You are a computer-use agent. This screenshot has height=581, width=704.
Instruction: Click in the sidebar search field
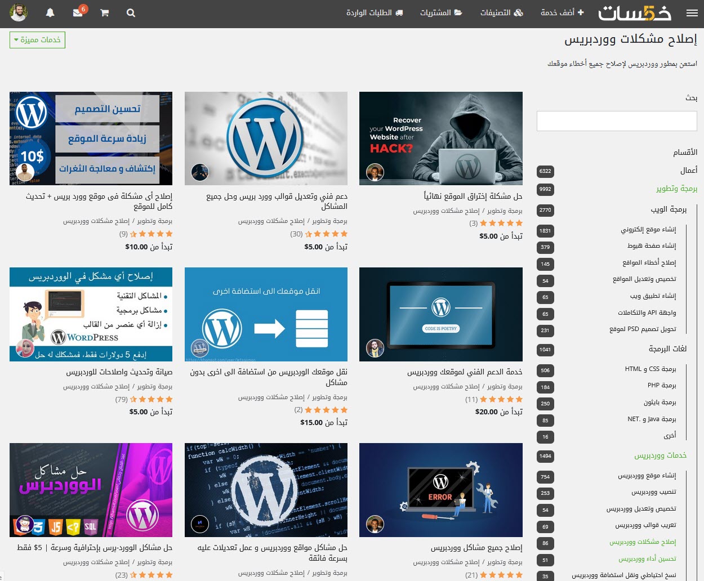point(617,121)
